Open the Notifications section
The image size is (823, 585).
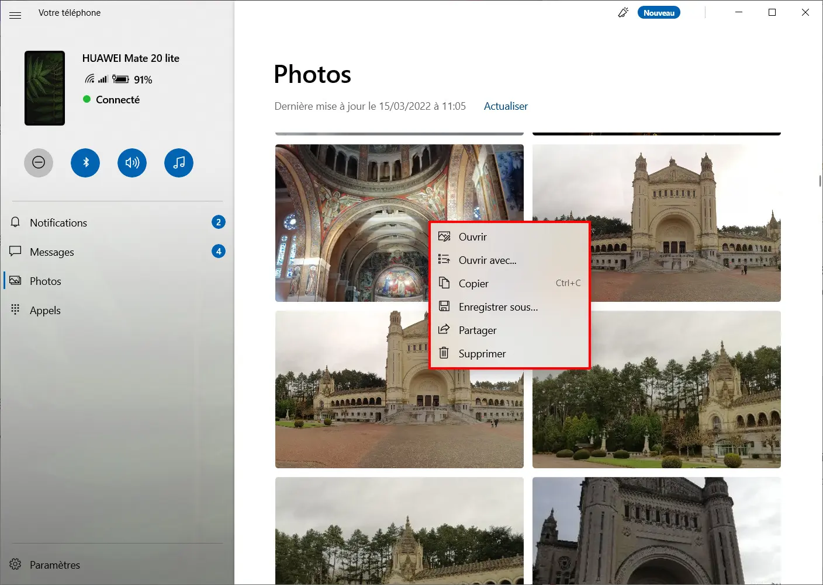pos(117,222)
